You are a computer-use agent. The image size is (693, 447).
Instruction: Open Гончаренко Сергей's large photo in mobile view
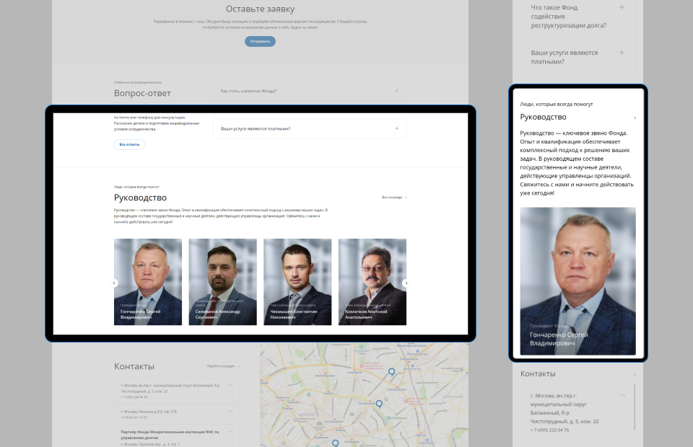click(x=577, y=281)
